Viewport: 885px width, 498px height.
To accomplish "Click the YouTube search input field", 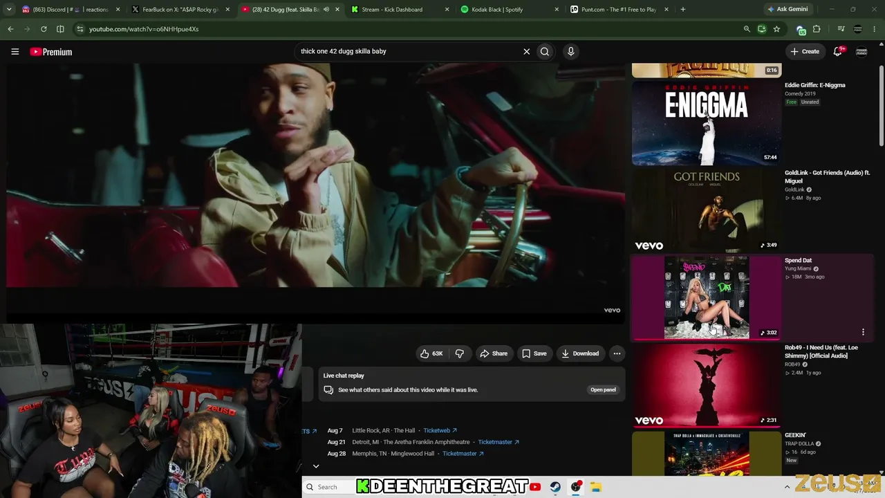I will pos(408,51).
